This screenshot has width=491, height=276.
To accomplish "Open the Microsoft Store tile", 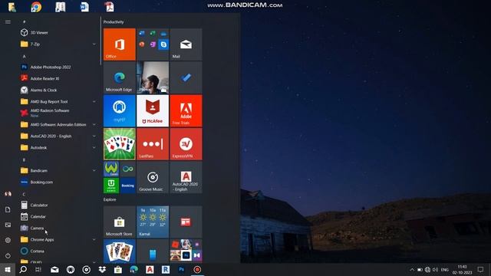I will (120, 222).
